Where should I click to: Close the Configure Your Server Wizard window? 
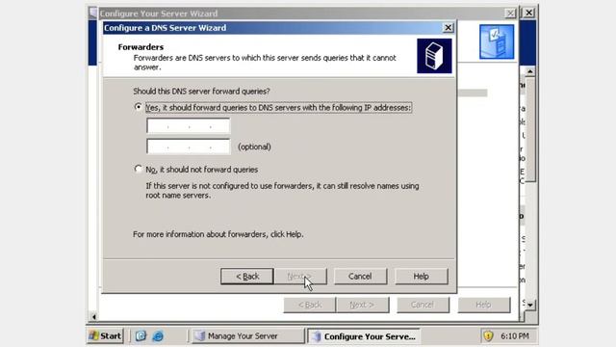click(510, 13)
